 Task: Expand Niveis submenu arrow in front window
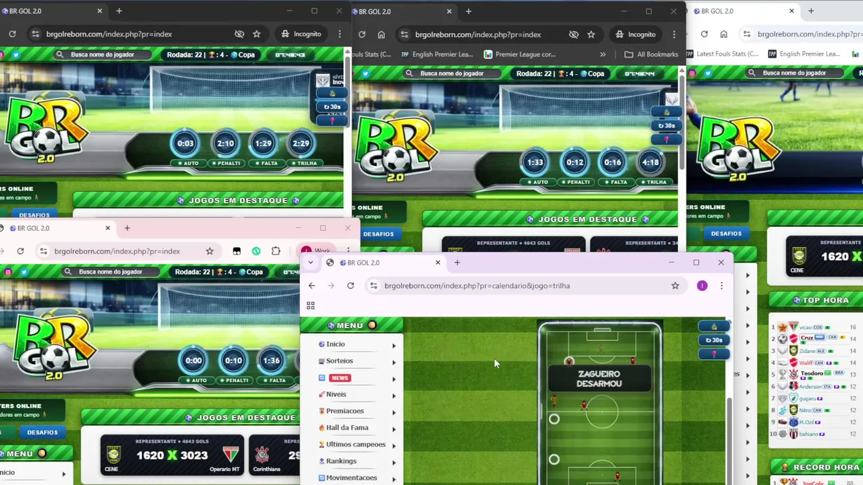[x=394, y=395]
